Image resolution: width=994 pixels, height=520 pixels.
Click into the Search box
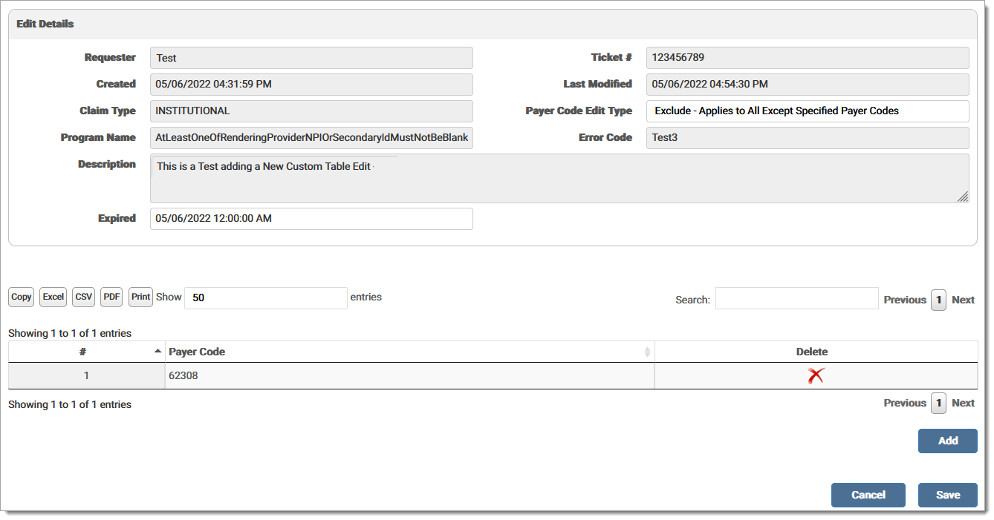click(796, 299)
